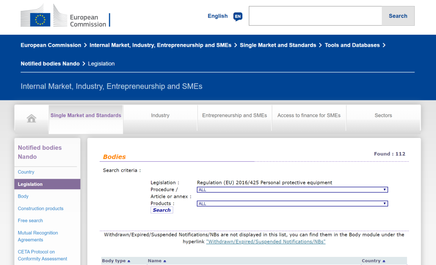Image resolution: width=436 pixels, height=265 pixels.
Task: Click the top site Search button
Action: (398, 16)
